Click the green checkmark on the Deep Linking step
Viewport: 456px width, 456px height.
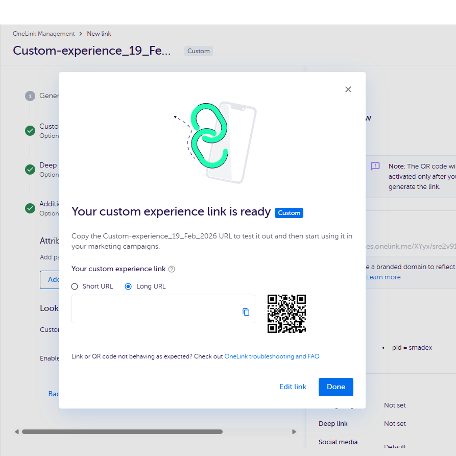[x=30, y=170]
